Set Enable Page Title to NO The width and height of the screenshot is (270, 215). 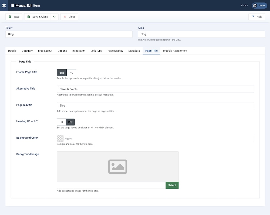71,73
